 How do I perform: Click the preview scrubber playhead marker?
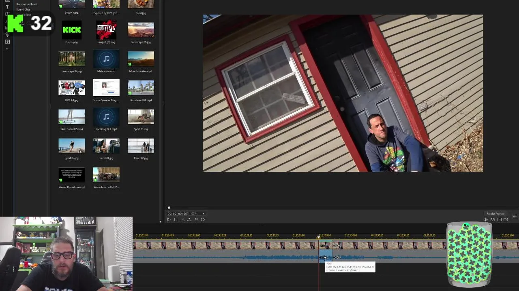point(169,208)
